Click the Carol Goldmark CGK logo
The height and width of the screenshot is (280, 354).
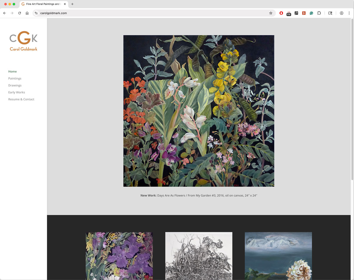24,41
